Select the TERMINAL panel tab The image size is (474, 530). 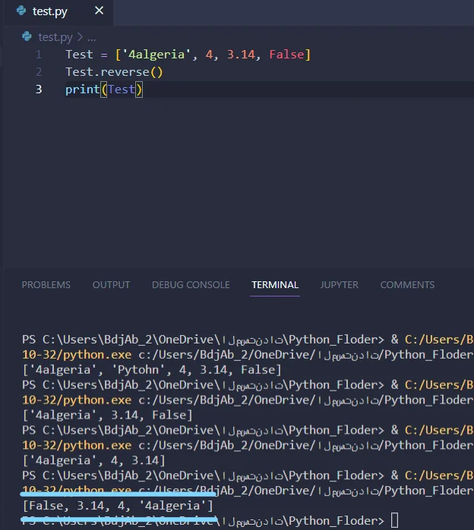coord(275,285)
